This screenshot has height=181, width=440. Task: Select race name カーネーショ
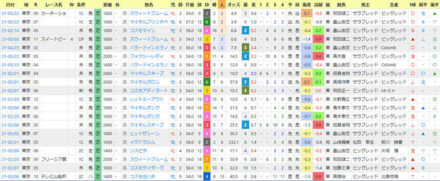click(54, 13)
